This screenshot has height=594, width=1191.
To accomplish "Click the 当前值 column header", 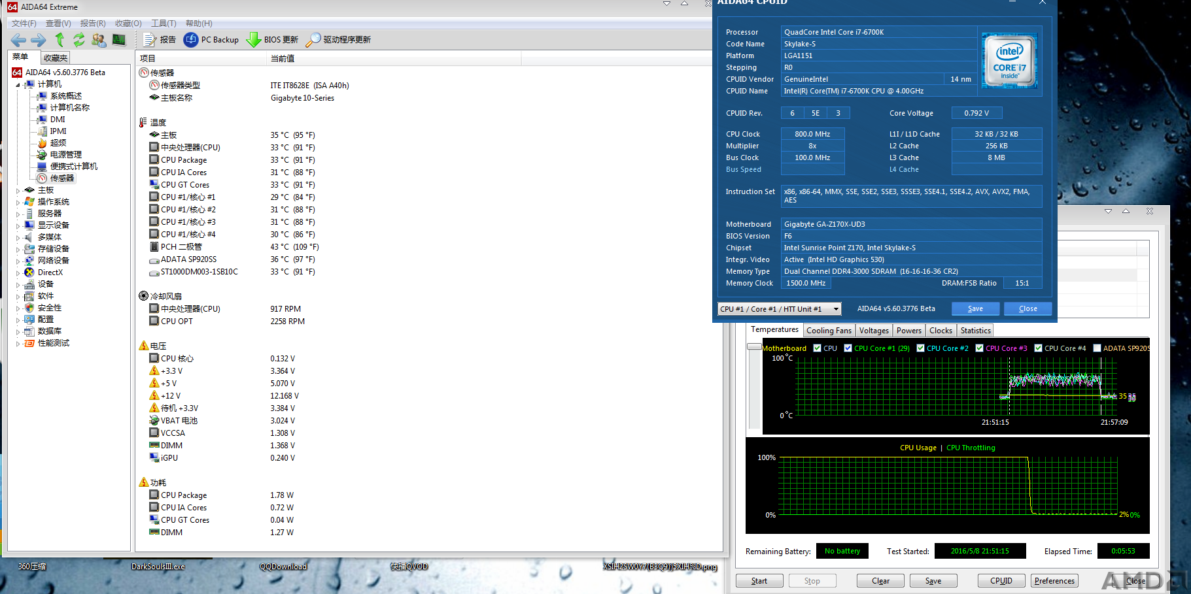I will [394, 59].
